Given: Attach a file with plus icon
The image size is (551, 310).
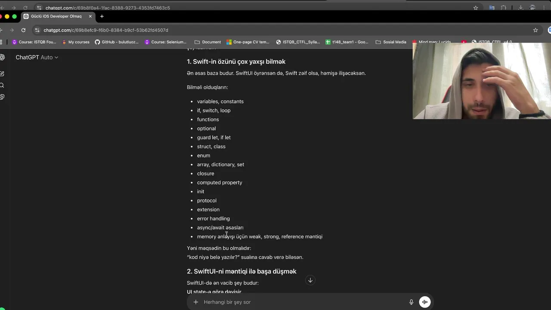Looking at the screenshot, I should click(x=196, y=302).
